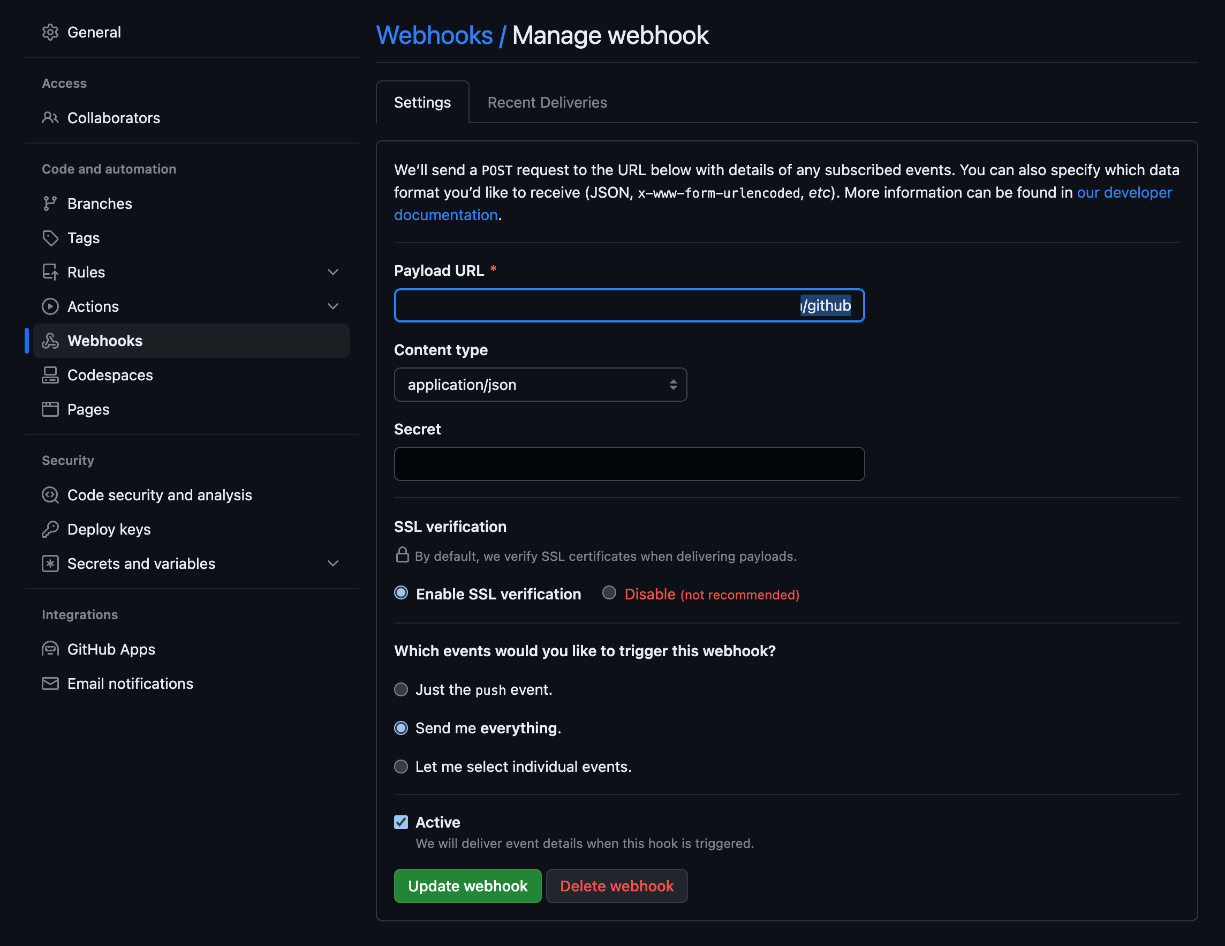Click the Tags label icon
Image resolution: width=1225 pixels, height=946 pixels.
[x=50, y=238]
